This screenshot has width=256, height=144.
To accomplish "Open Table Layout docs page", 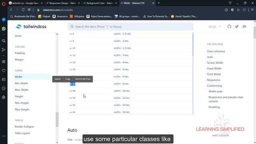I will (22, 133).
